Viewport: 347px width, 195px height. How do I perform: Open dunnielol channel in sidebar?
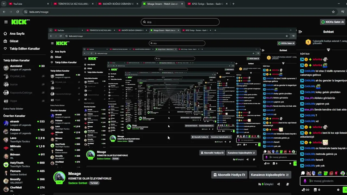pyautogui.click(x=24, y=68)
